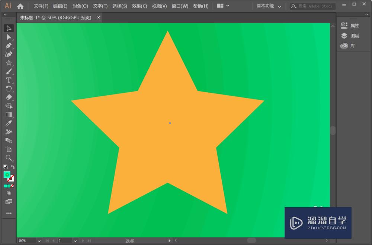Screen dimensions: 372x245
Task: Open the 窗口(W) menu
Action: point(180,6)
